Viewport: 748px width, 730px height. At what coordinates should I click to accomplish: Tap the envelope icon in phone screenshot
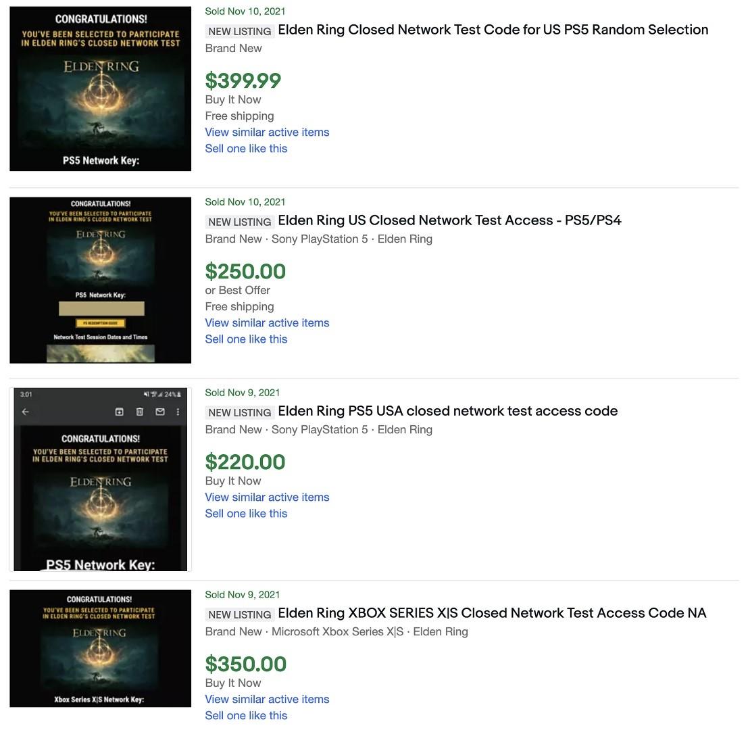(160, 412)
